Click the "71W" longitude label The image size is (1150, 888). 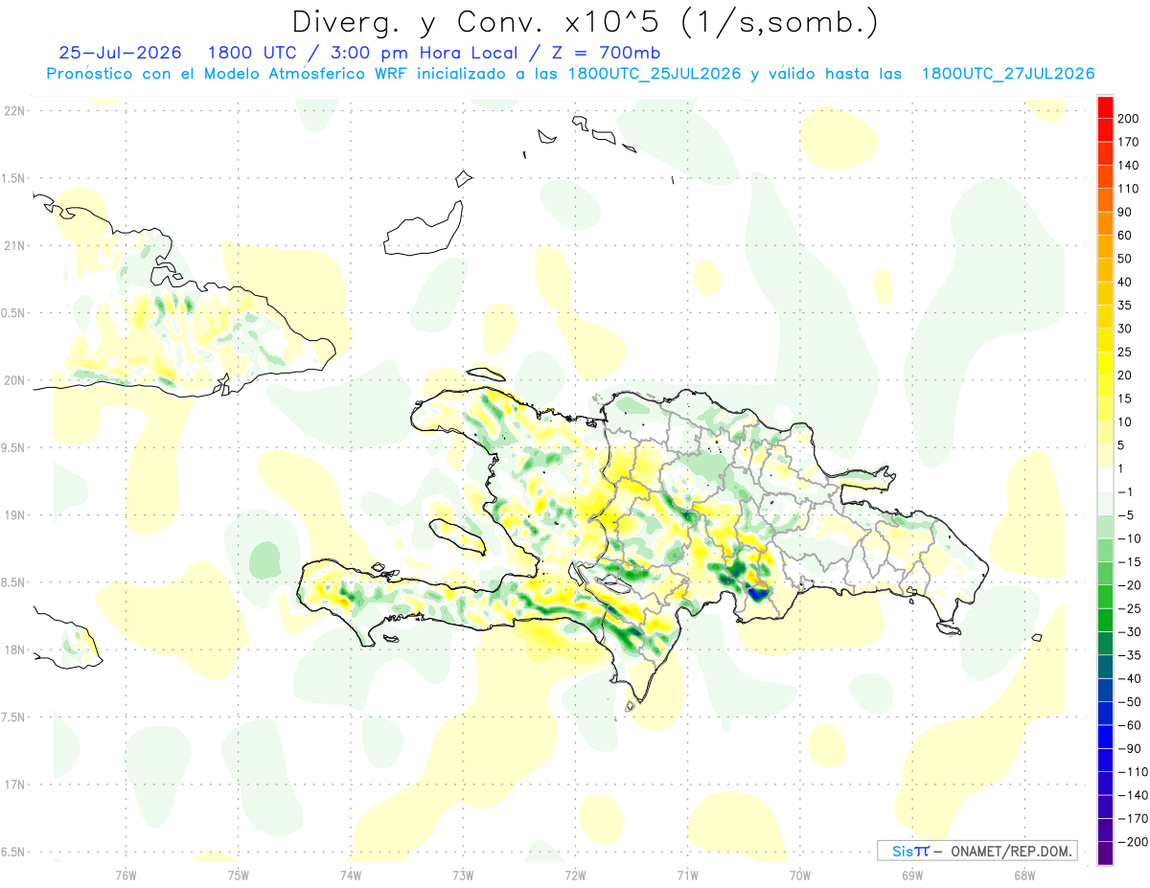pyautogui.click(x=687, y=875)
